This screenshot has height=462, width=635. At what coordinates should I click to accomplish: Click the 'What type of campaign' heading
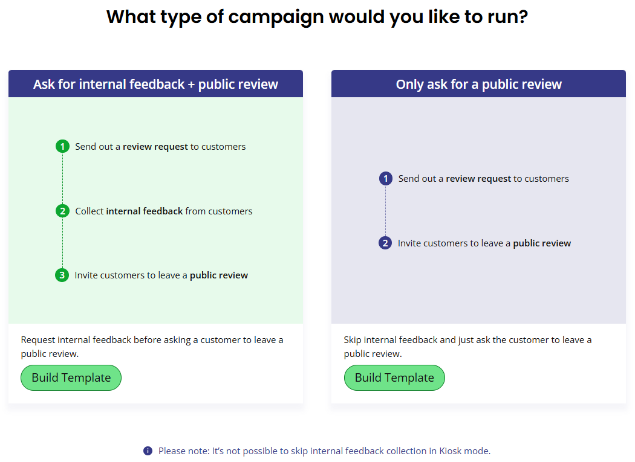[x=317, y=17]
